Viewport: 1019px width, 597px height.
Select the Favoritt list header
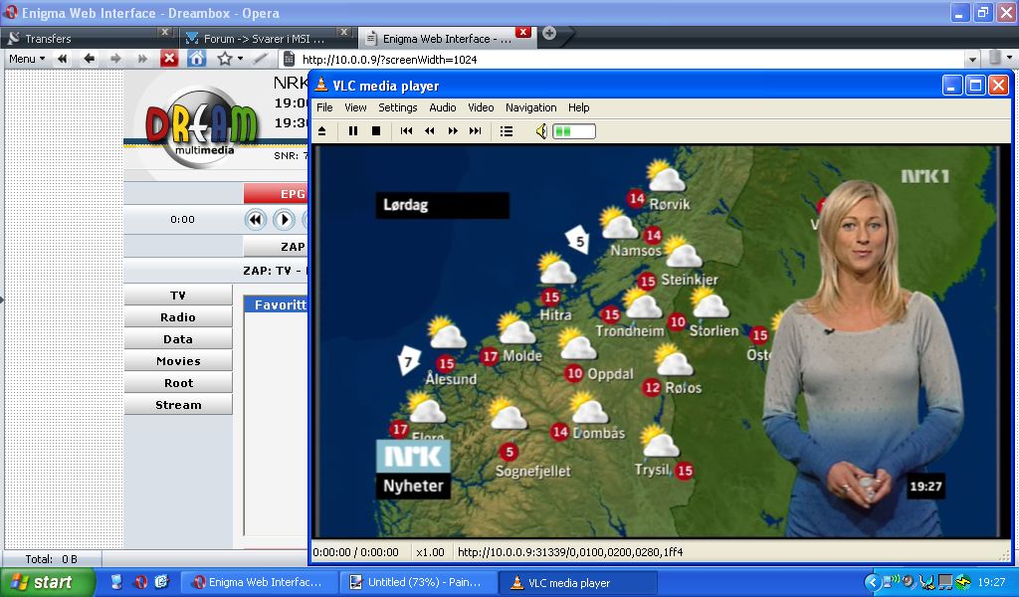(x=277, y=304)
